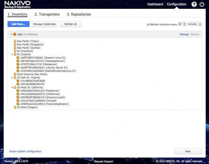
Task: Open the Help question mark icon
Action: (x=194, y=4)
